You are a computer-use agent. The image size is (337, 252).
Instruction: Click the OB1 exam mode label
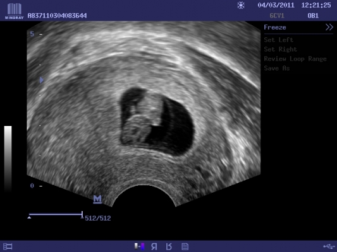tap(313, 16)
